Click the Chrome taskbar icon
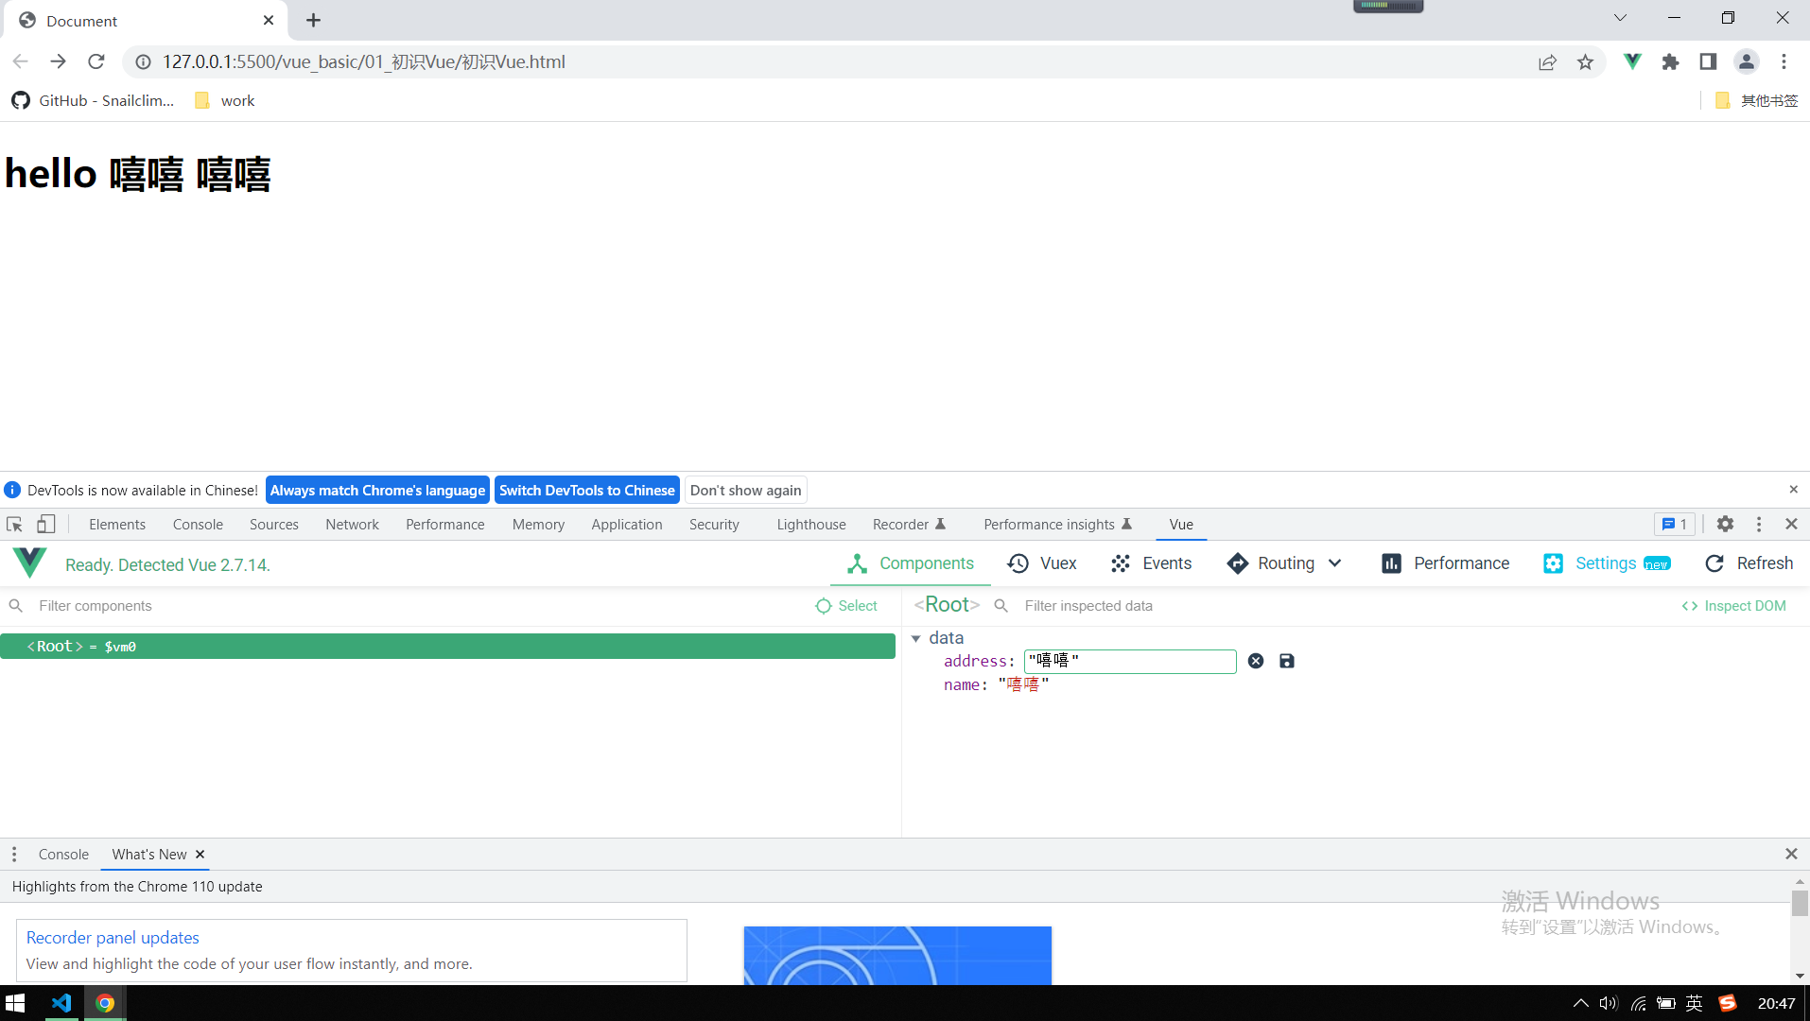Viewport: 1810px width, 1021px height. click(x=105, y=1003)
